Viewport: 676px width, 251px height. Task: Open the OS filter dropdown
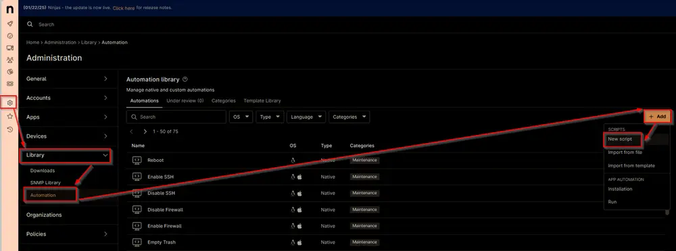click(x=241, y=117)
